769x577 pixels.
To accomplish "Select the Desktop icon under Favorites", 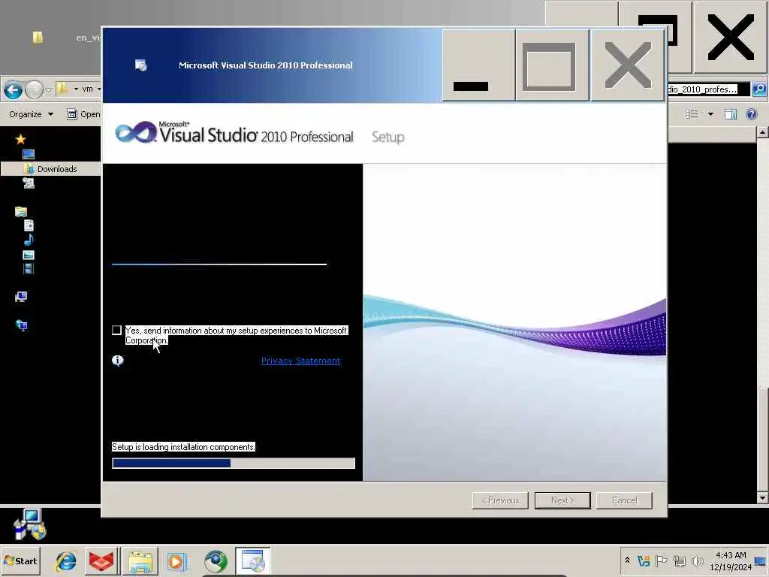I will pyautogui.click(x=29, y=154).
